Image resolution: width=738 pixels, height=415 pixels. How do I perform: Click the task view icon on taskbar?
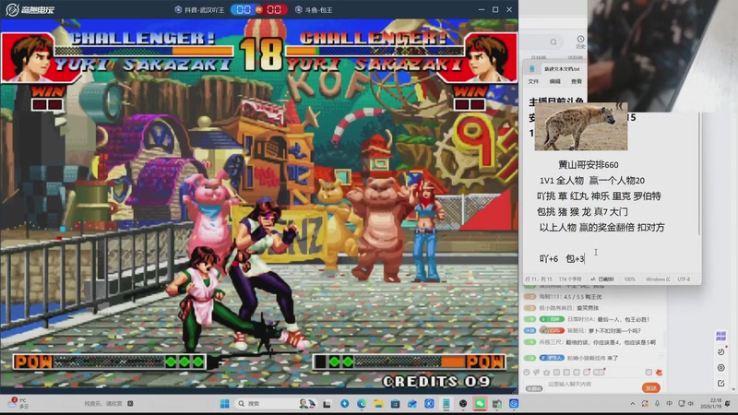coord(327,404)
